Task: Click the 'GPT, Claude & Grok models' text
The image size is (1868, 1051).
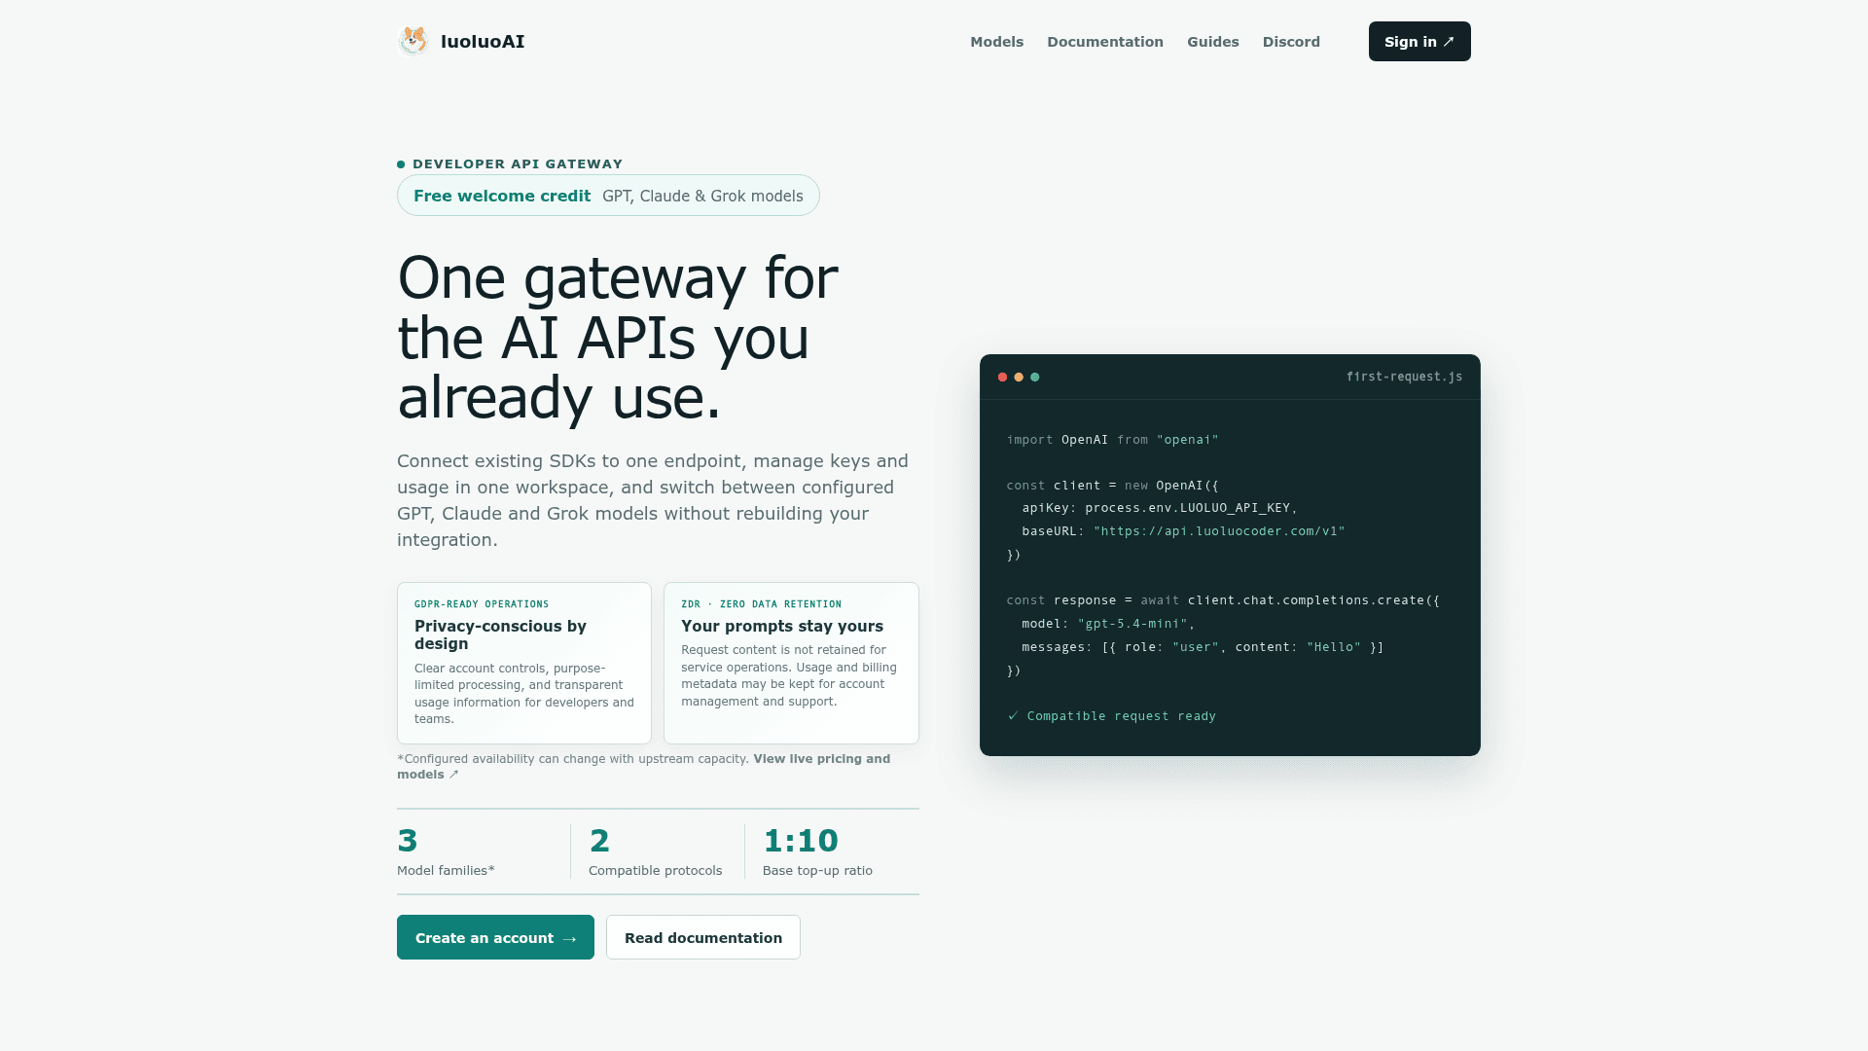Action: [x=702, y=196]
